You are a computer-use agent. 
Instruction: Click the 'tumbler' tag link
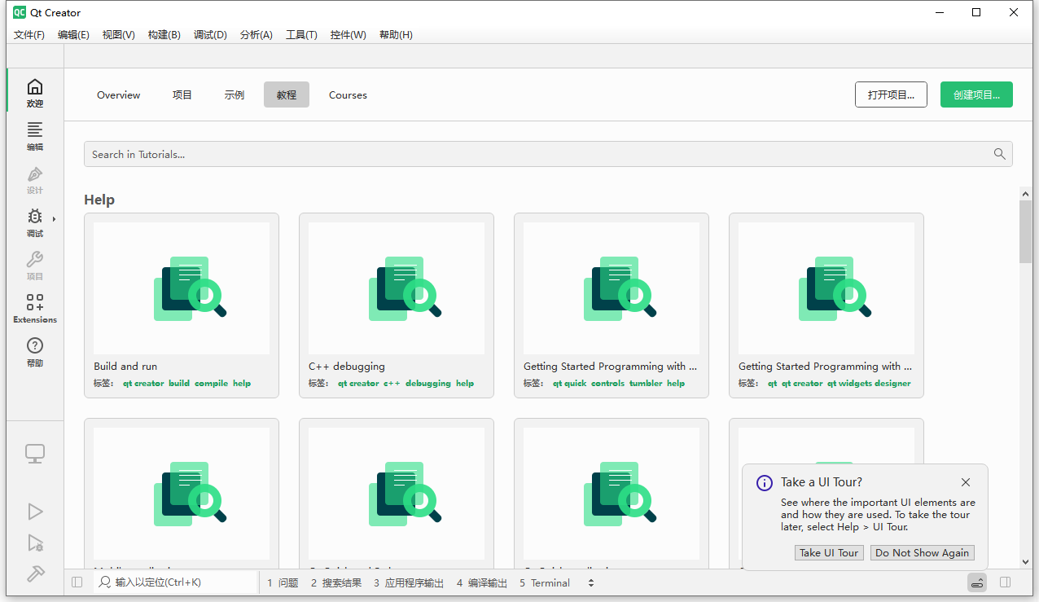pos(646,383)
